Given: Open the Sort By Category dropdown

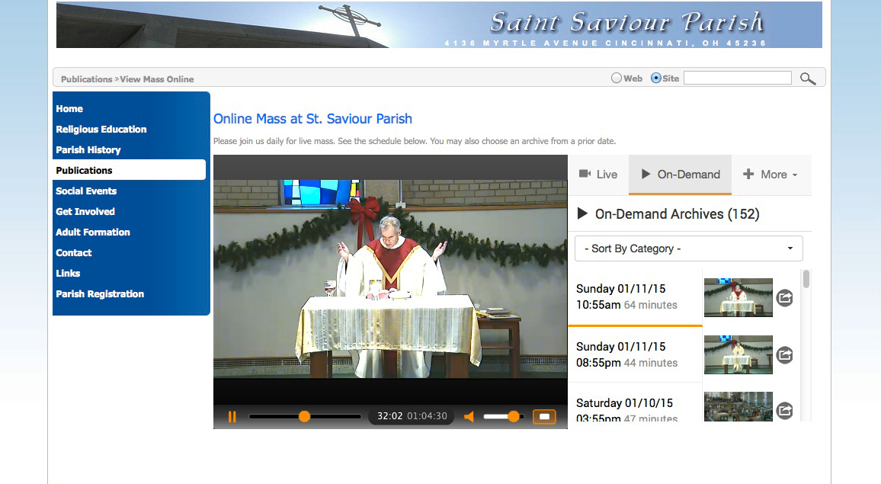Looking at the screenshot, I should click(689, 248).
